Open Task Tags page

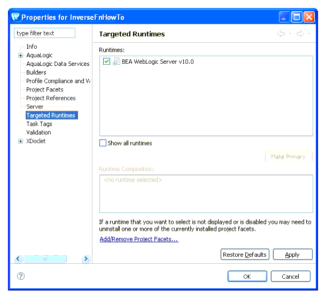[39, 124]
